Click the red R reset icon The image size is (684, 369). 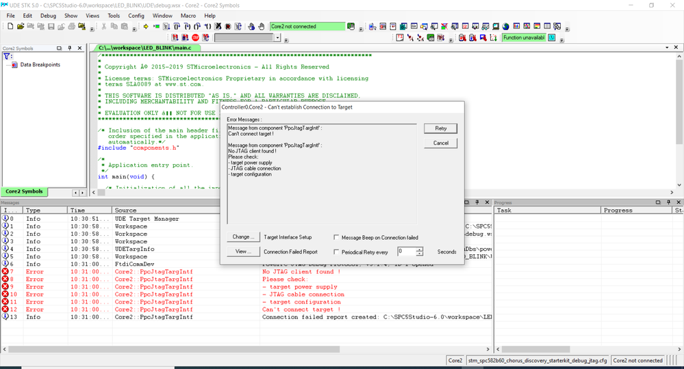228,27
